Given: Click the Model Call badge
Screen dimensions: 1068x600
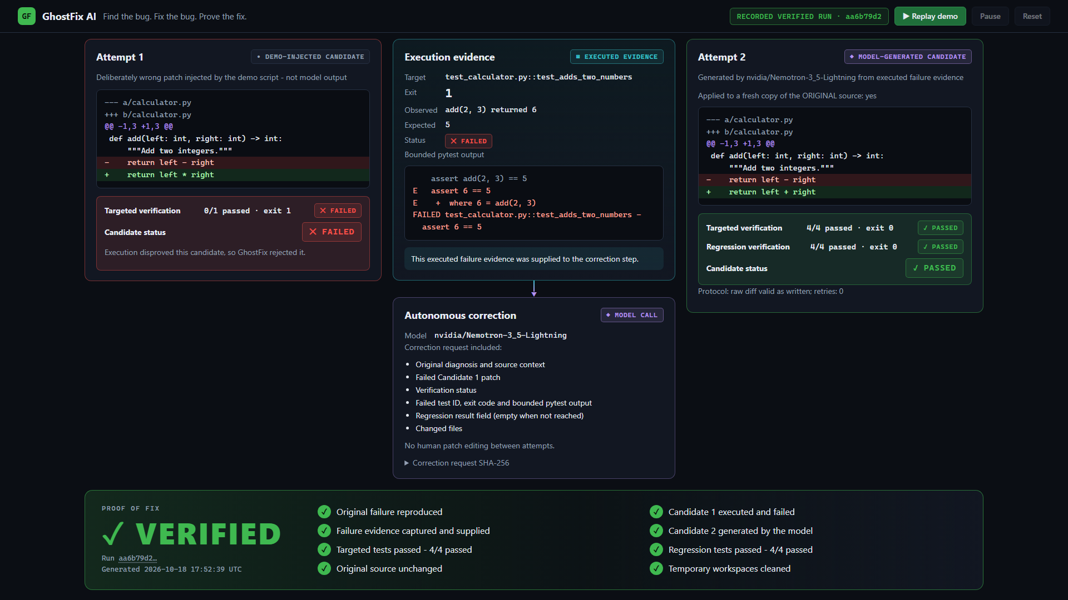Looking at the screenshot, I should 632,315.
